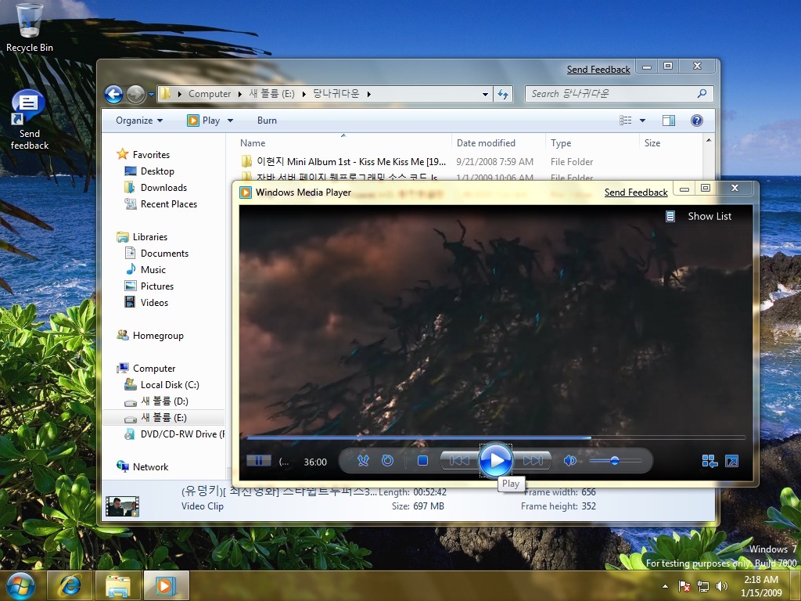Open the Windows Start orb
This screenshot has height=601, width=801.
click(20, 585)
